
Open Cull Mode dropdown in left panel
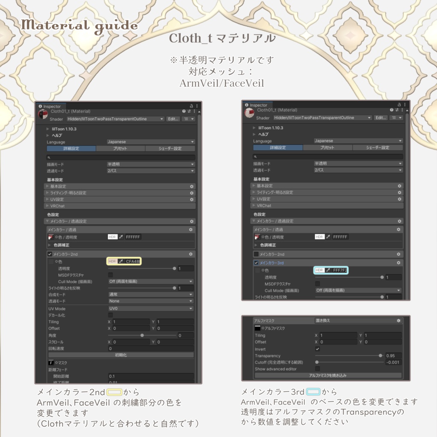151,282
